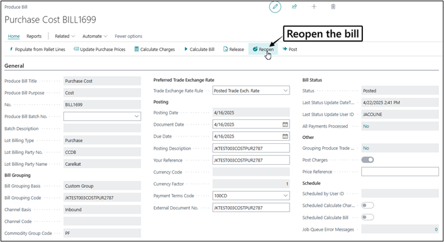Open the Reports tab

click(x=34, y=36)
